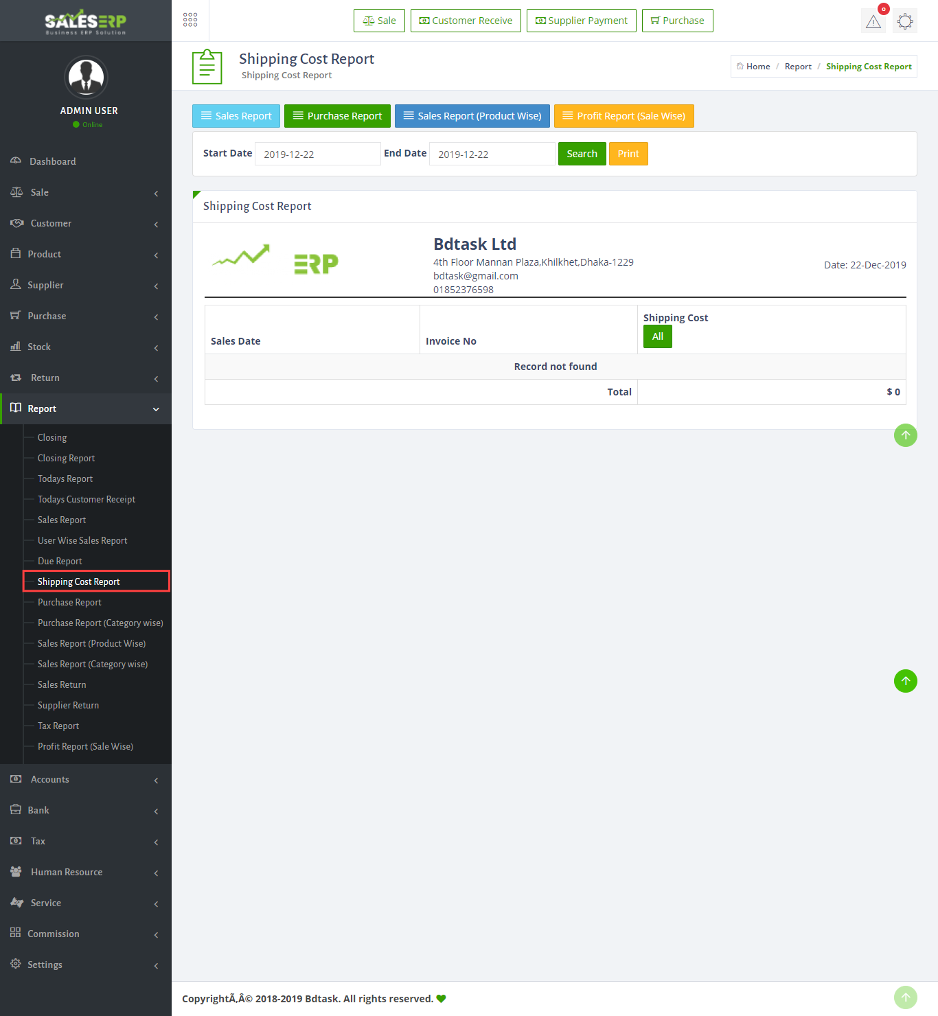938x1016 pixels.
Task: Open the settings gear icon in header
Action: pyautogui.click(x=905, y=21)
